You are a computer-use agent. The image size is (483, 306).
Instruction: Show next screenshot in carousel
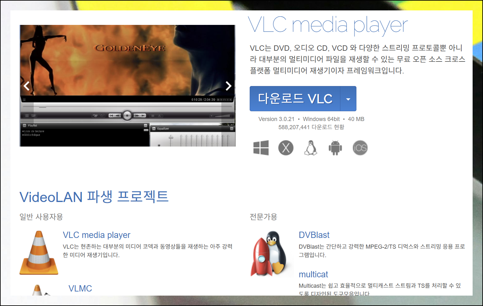coord(229,86)
